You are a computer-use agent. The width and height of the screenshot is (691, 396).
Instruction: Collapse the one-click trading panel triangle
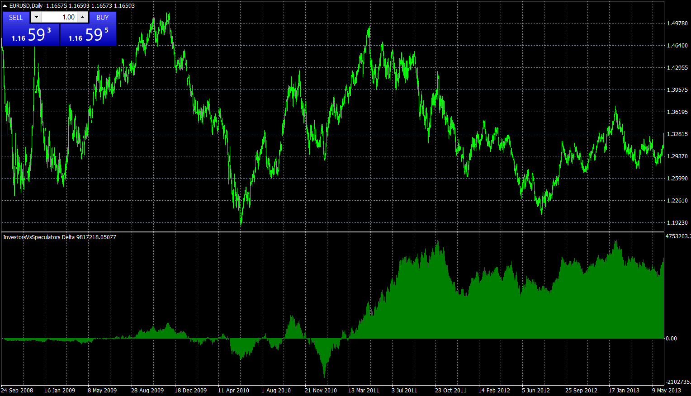(5, 6)
